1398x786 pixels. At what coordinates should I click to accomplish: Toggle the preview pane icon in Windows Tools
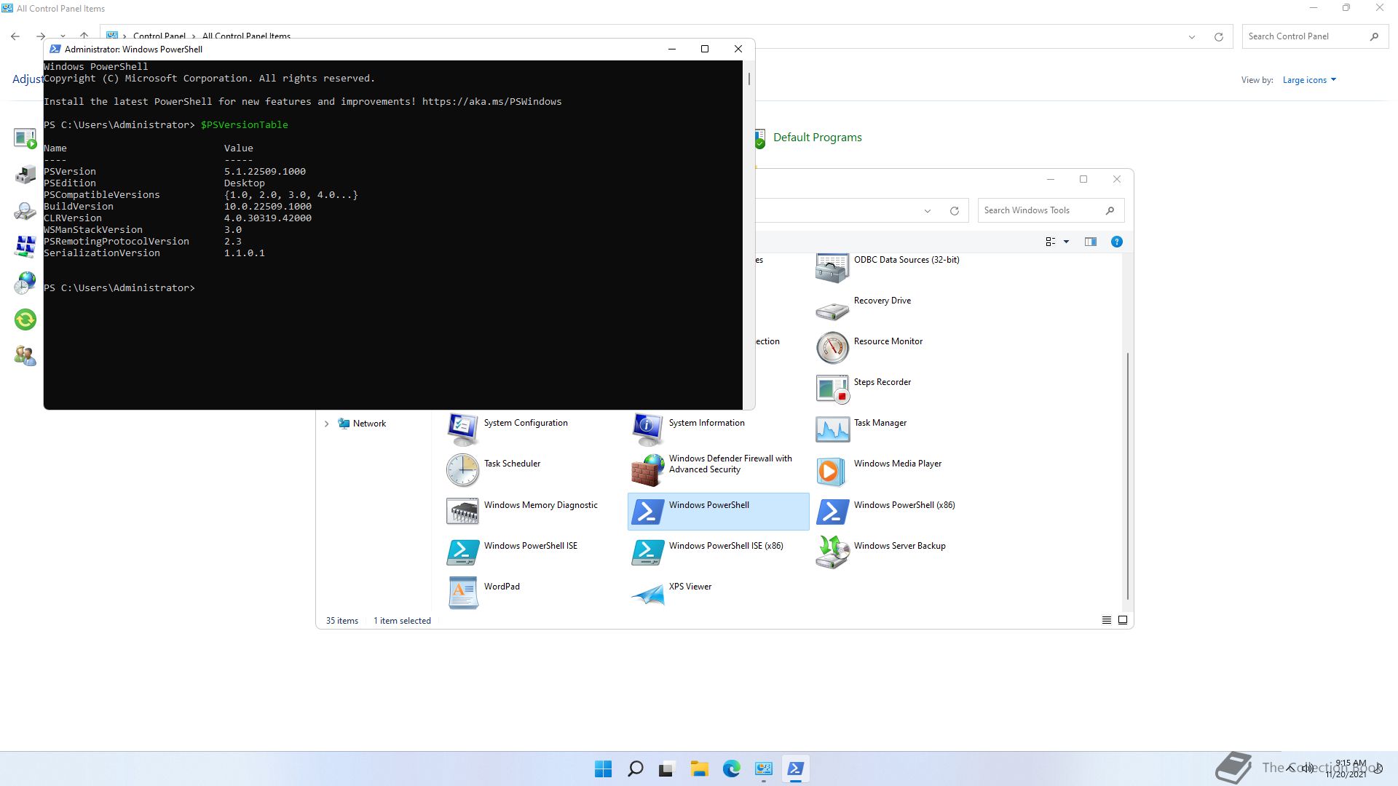coord(1090,242)
